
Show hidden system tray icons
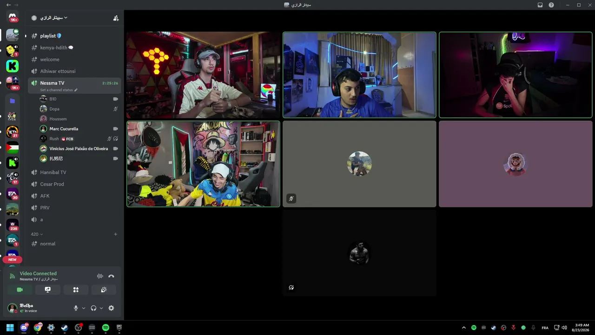[463, 328]
